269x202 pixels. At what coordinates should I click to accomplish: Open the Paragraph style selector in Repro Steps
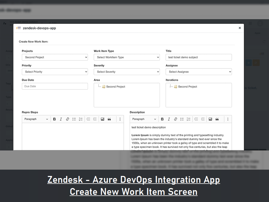pyautogui.click(x=36, y=119)
